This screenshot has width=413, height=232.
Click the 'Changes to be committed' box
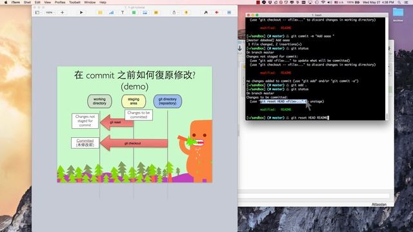(139, 115)
